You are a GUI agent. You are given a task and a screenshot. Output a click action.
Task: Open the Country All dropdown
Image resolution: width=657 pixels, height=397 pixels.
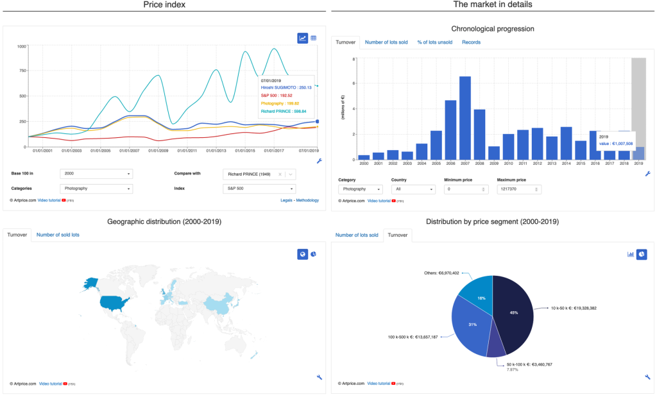click(x=413, y=189)
